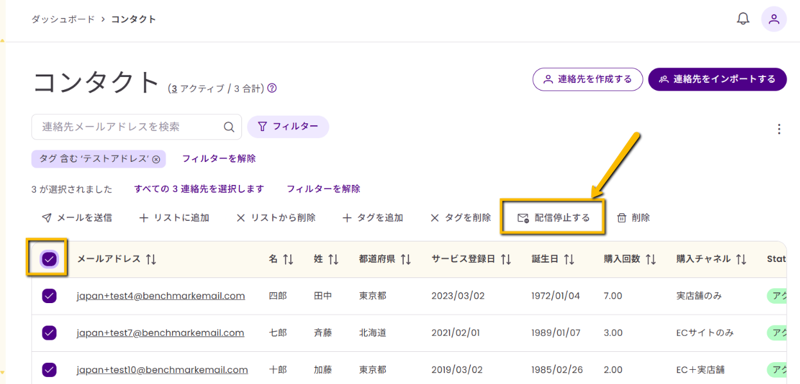Sort by 姓 column arrows

pos(333,259)
